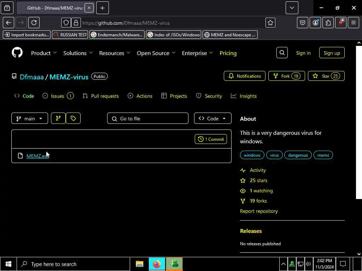Open the green Code dropdown button

click(212, 118)
